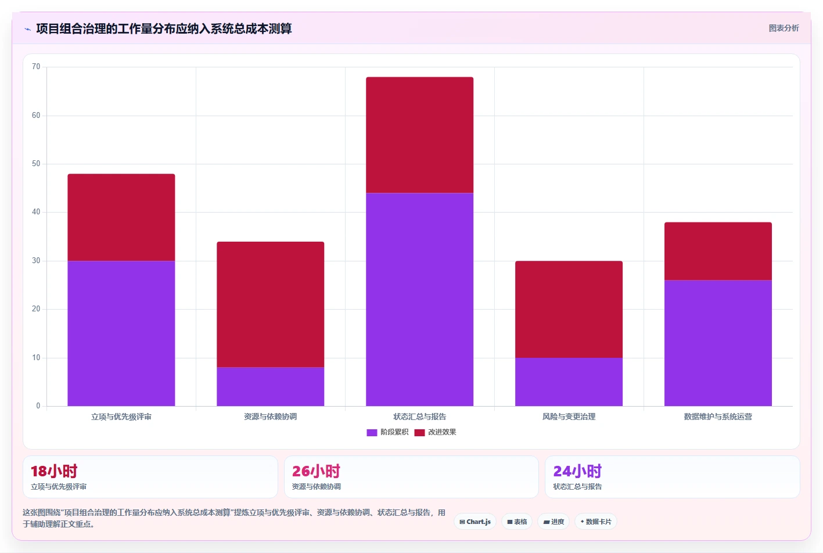
Task: Select the 数据卡片 tag
Action: pos(596,522)
